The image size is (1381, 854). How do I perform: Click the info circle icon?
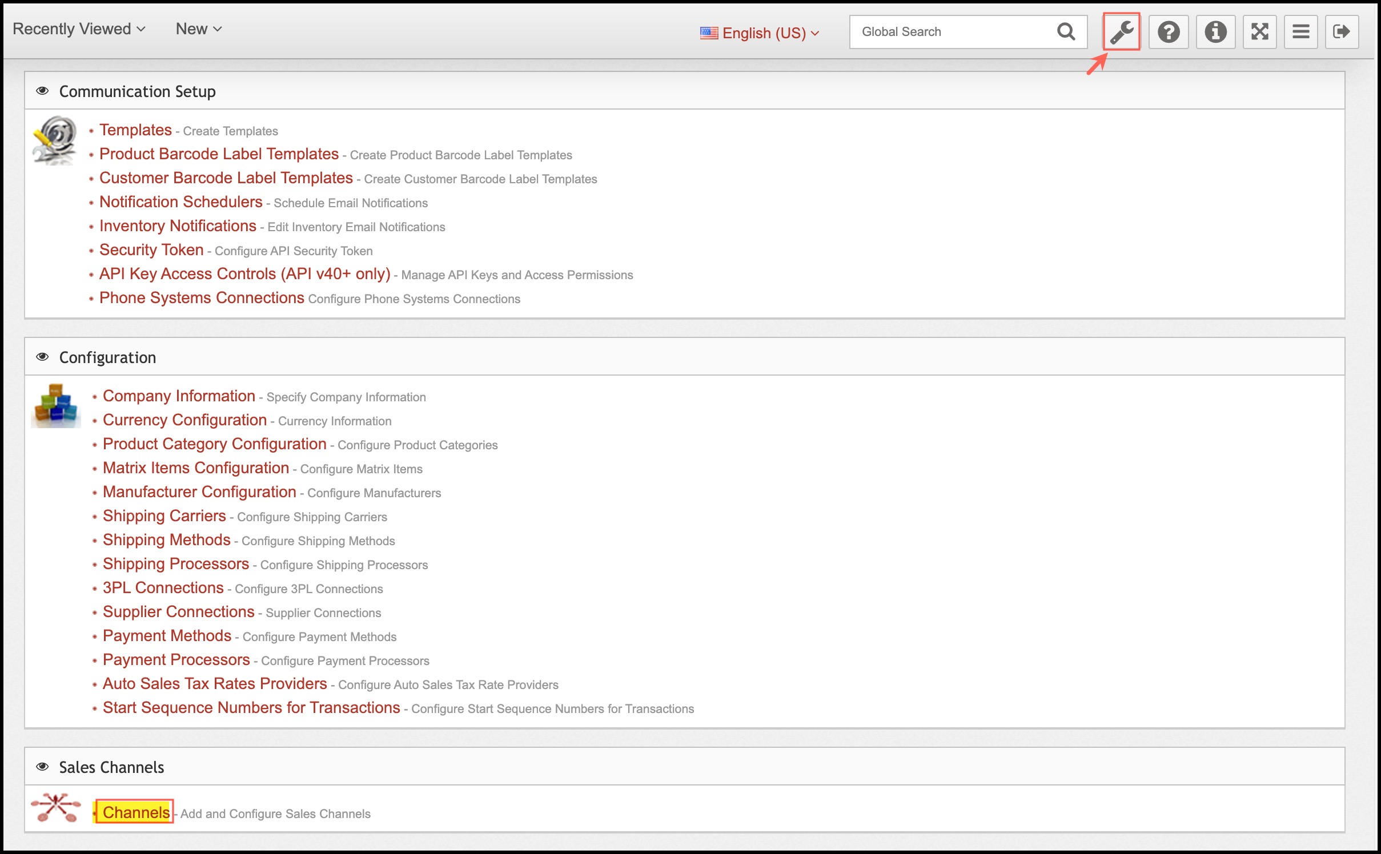point(1215,32)
